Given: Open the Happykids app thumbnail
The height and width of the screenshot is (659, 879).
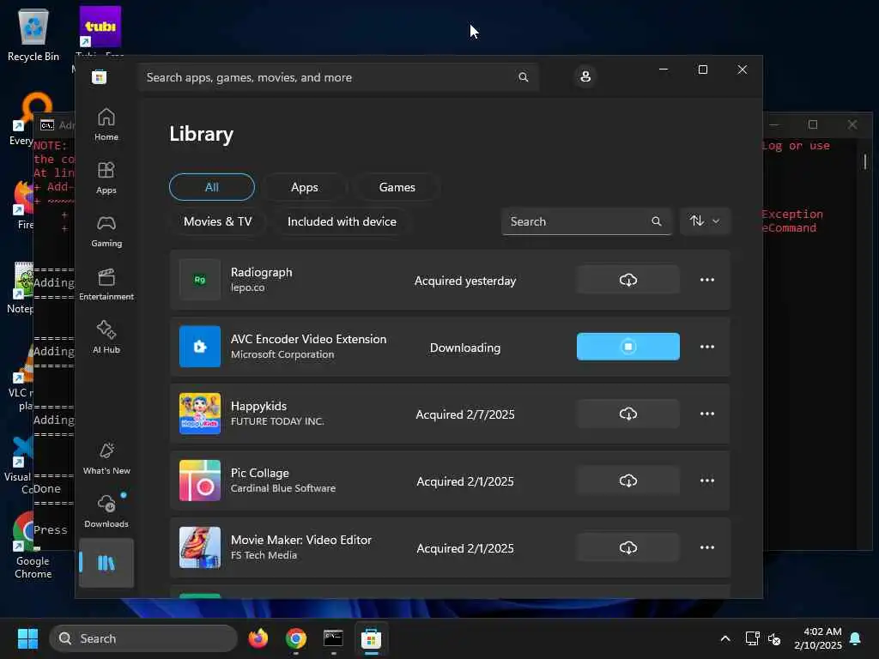Looking at the screenshot, I should pos(199,414).
